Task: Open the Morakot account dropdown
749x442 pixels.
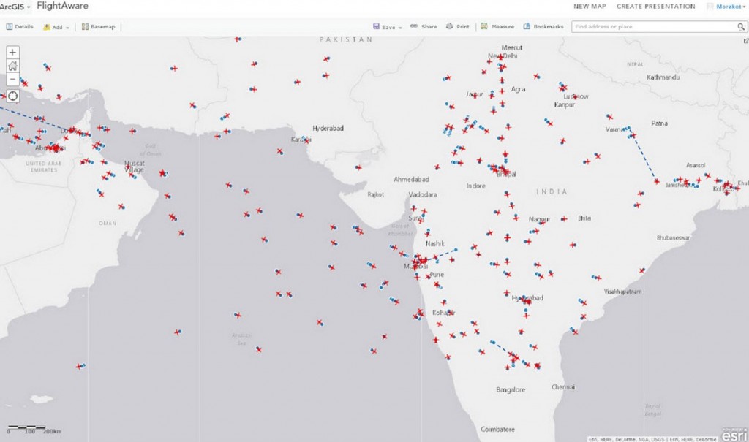Action: click(729, 6)
